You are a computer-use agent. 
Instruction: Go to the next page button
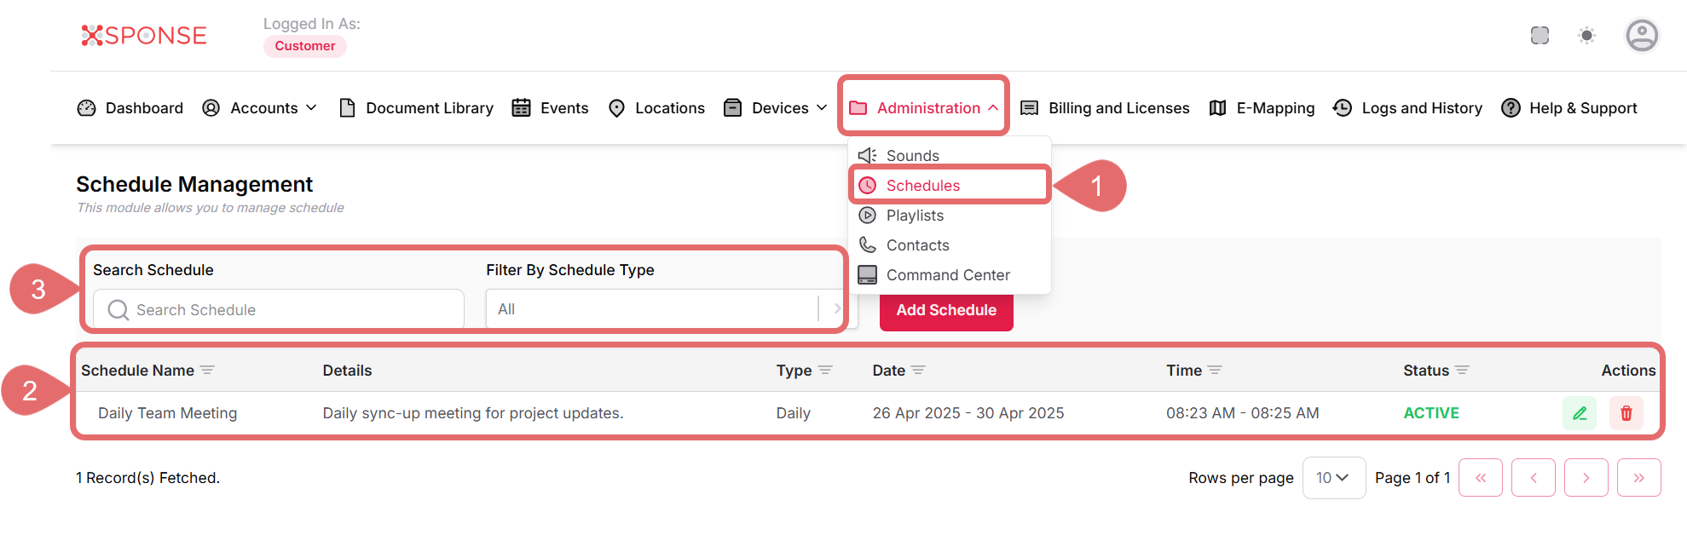1585,478
